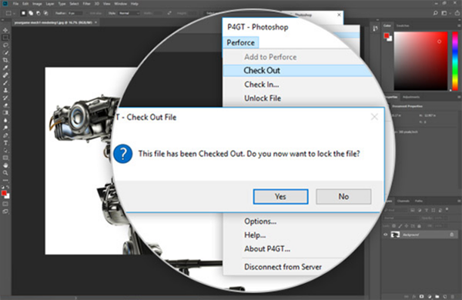462x300 pixels.
Task: Choose About P4GT... menu entry
Action: [x=267, y=248]
